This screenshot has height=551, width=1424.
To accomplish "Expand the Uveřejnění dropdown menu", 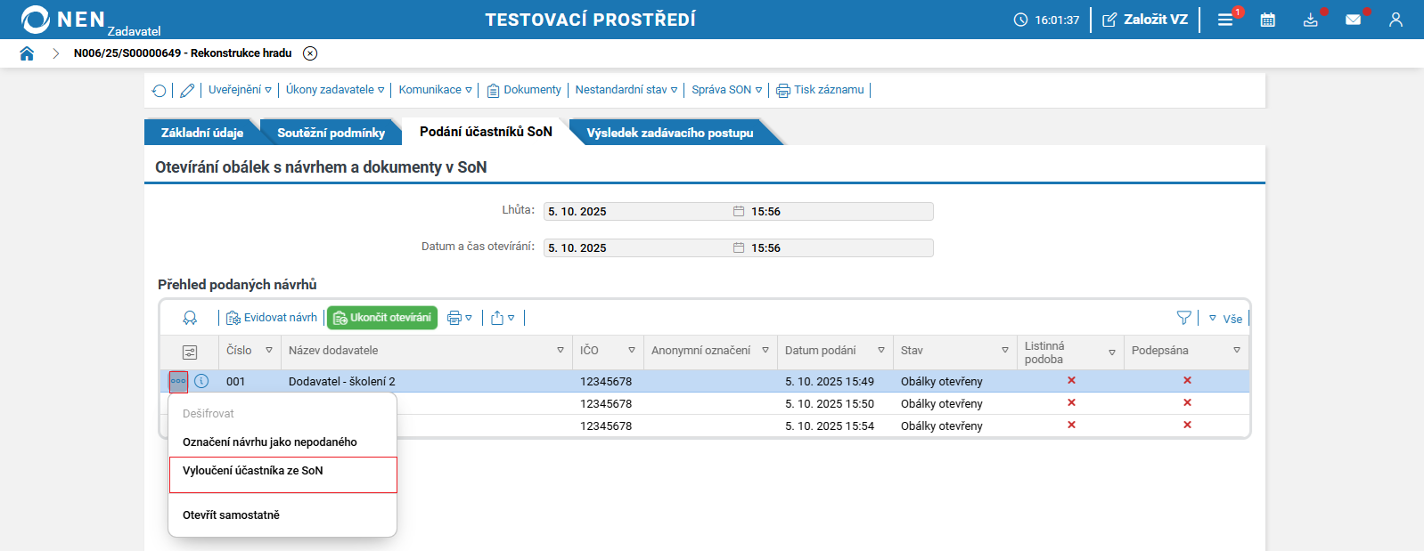I will (x=240, y=90).
